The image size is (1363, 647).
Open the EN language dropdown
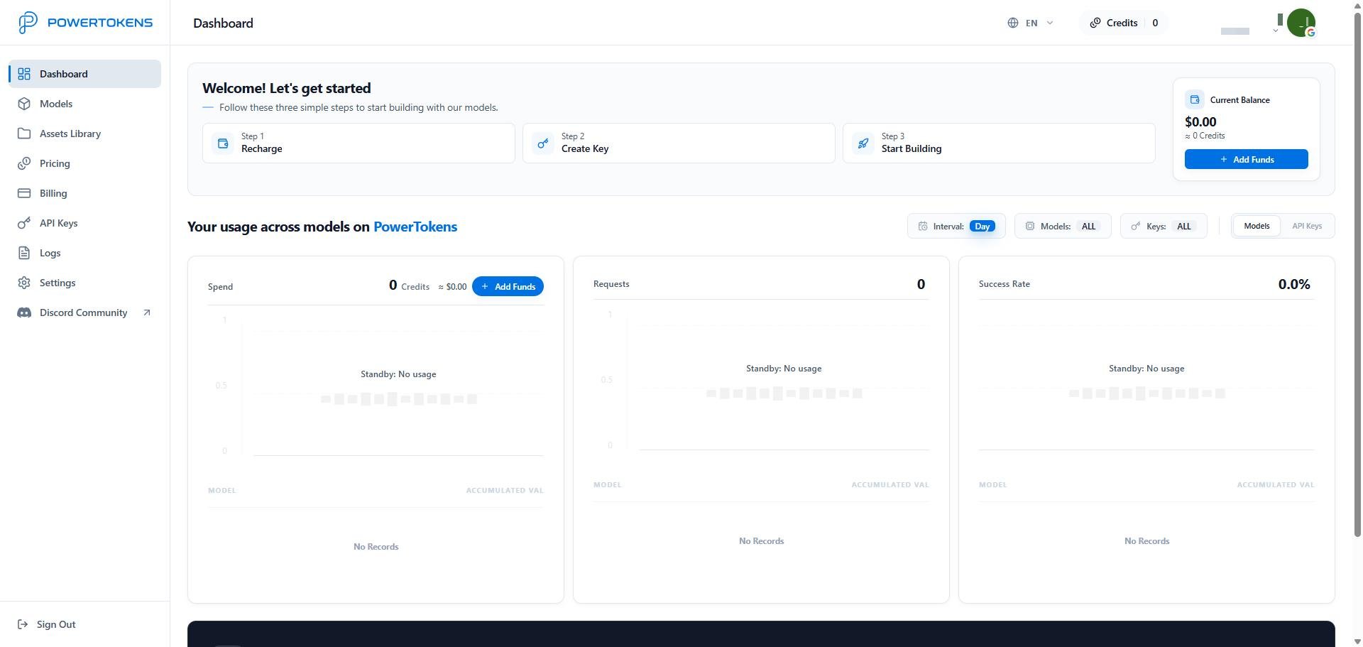1030,23
